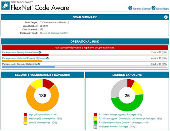Viewport: 170px width, 131px height.
Task: Click info icon for Intellectual Property Issues
Action: point(48,58)
